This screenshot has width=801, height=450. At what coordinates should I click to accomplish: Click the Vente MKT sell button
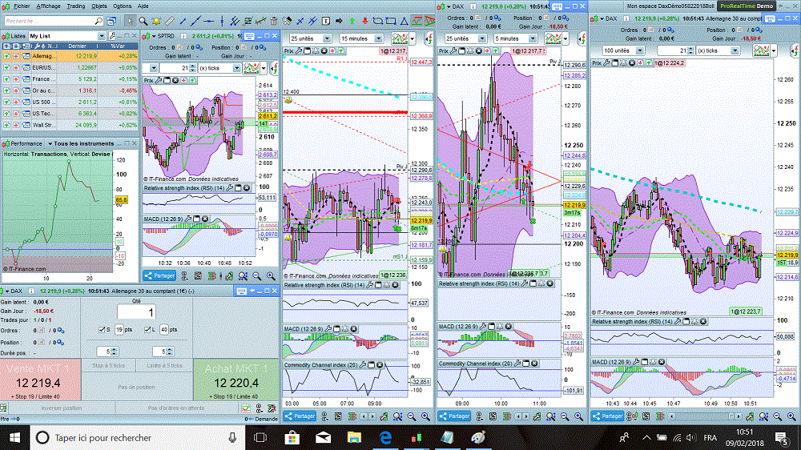(x=40, y=380)
